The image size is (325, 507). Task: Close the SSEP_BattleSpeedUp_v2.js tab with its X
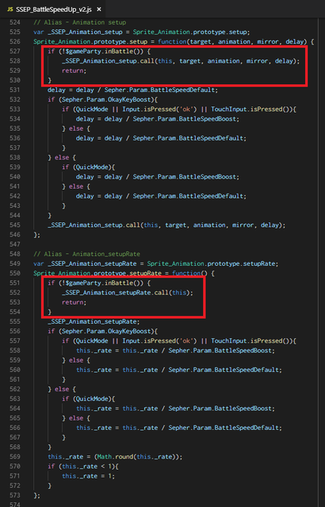tap(99, 10)
